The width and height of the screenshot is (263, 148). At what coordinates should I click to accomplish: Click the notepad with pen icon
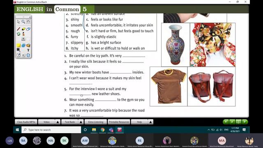click(18, 55)
